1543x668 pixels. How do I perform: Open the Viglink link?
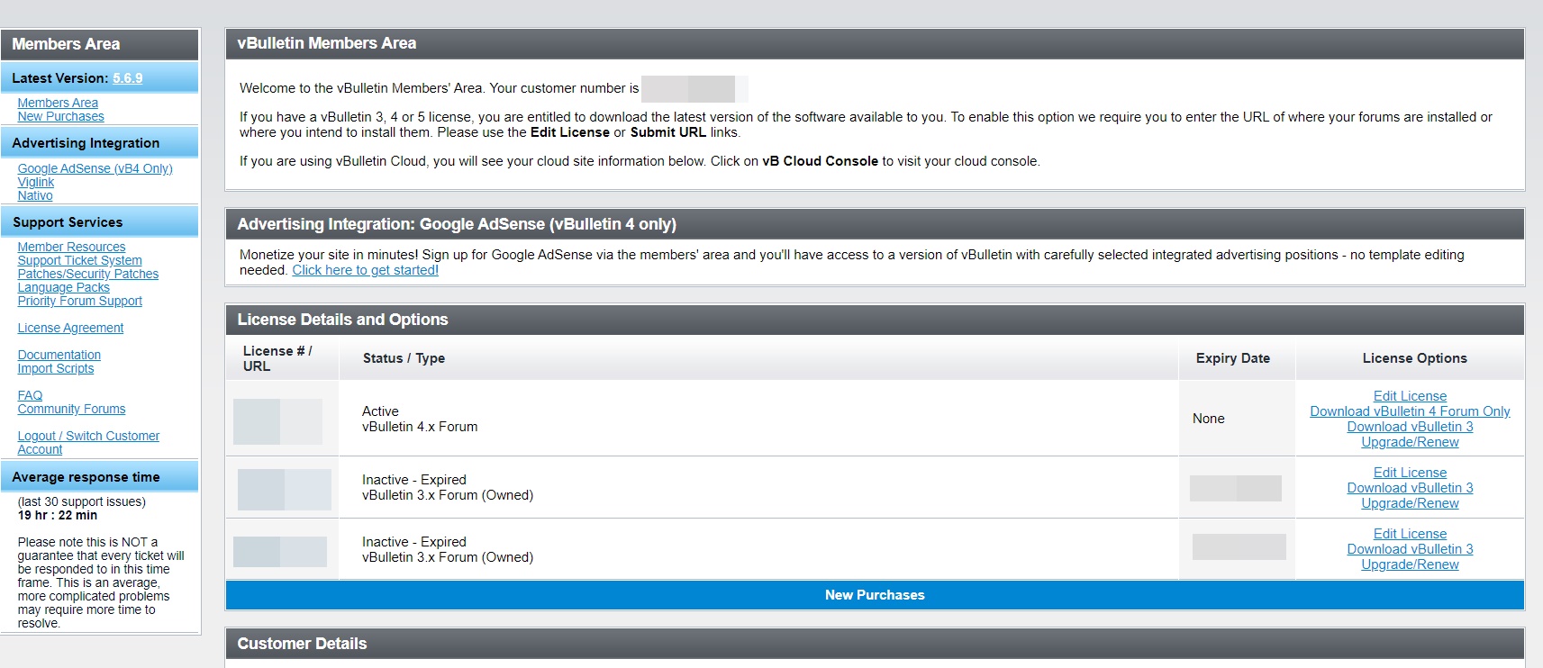point(36,182)
